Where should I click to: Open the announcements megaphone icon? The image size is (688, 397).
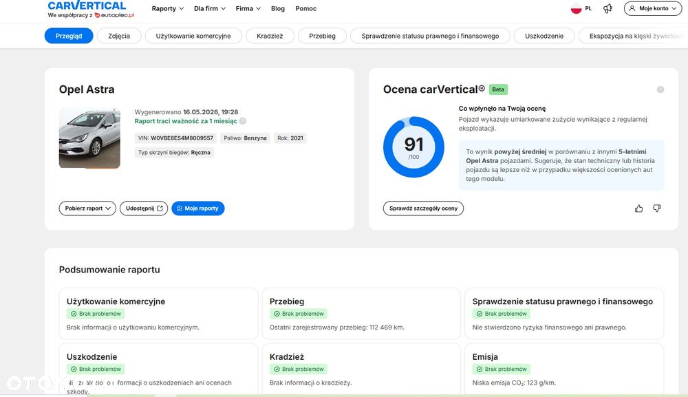pyautogui.click(x=608, y=8)
